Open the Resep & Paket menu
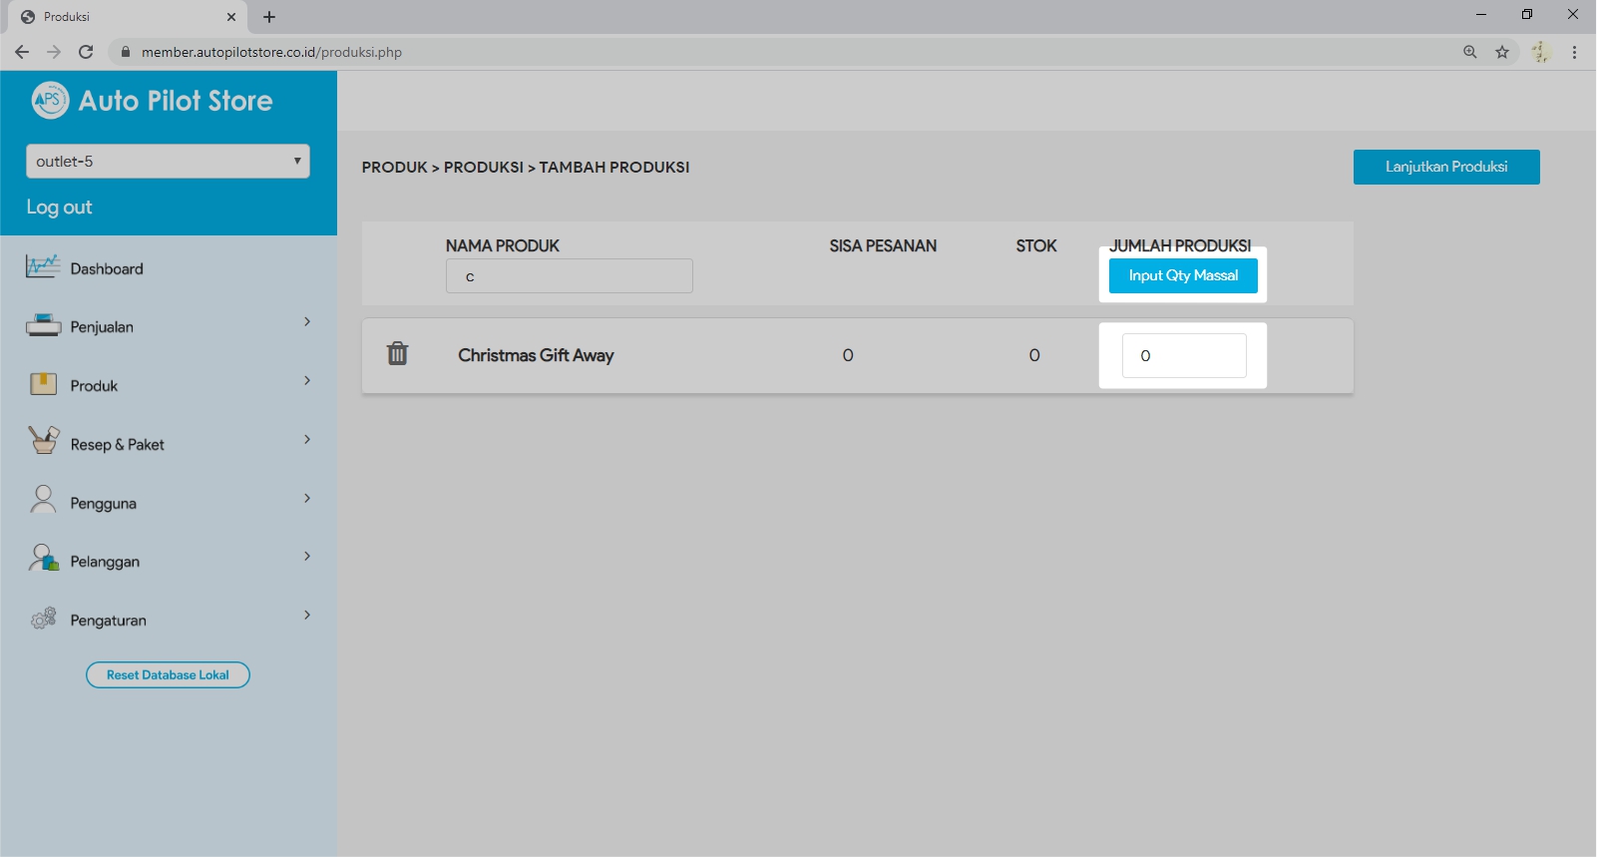 [x=118, y=445]
